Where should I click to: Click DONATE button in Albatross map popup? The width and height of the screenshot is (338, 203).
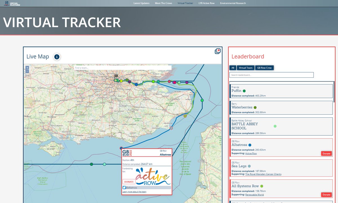click(x=129, y=182)
